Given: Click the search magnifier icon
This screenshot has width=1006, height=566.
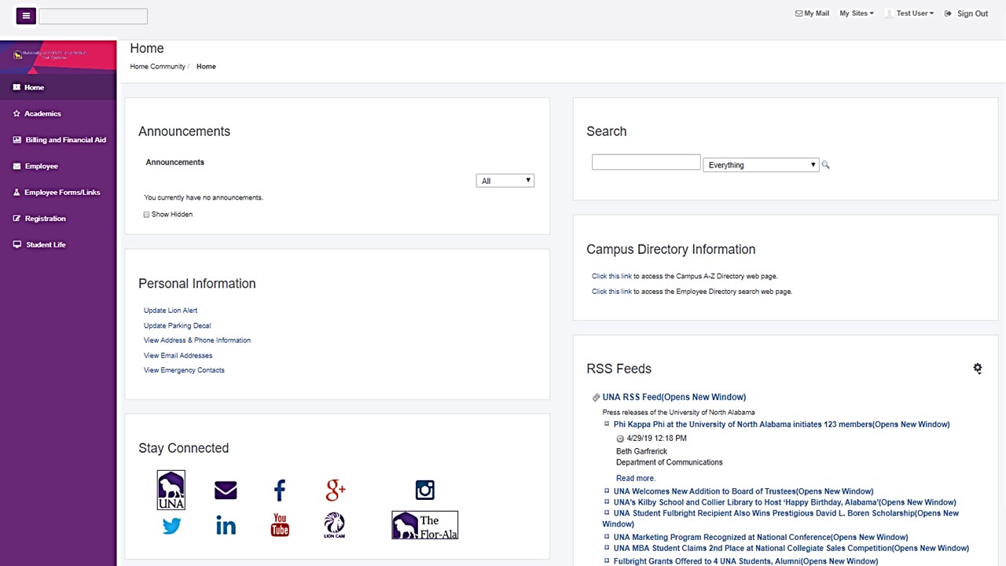Looking at the screenshot, I should tap(825, 165).
